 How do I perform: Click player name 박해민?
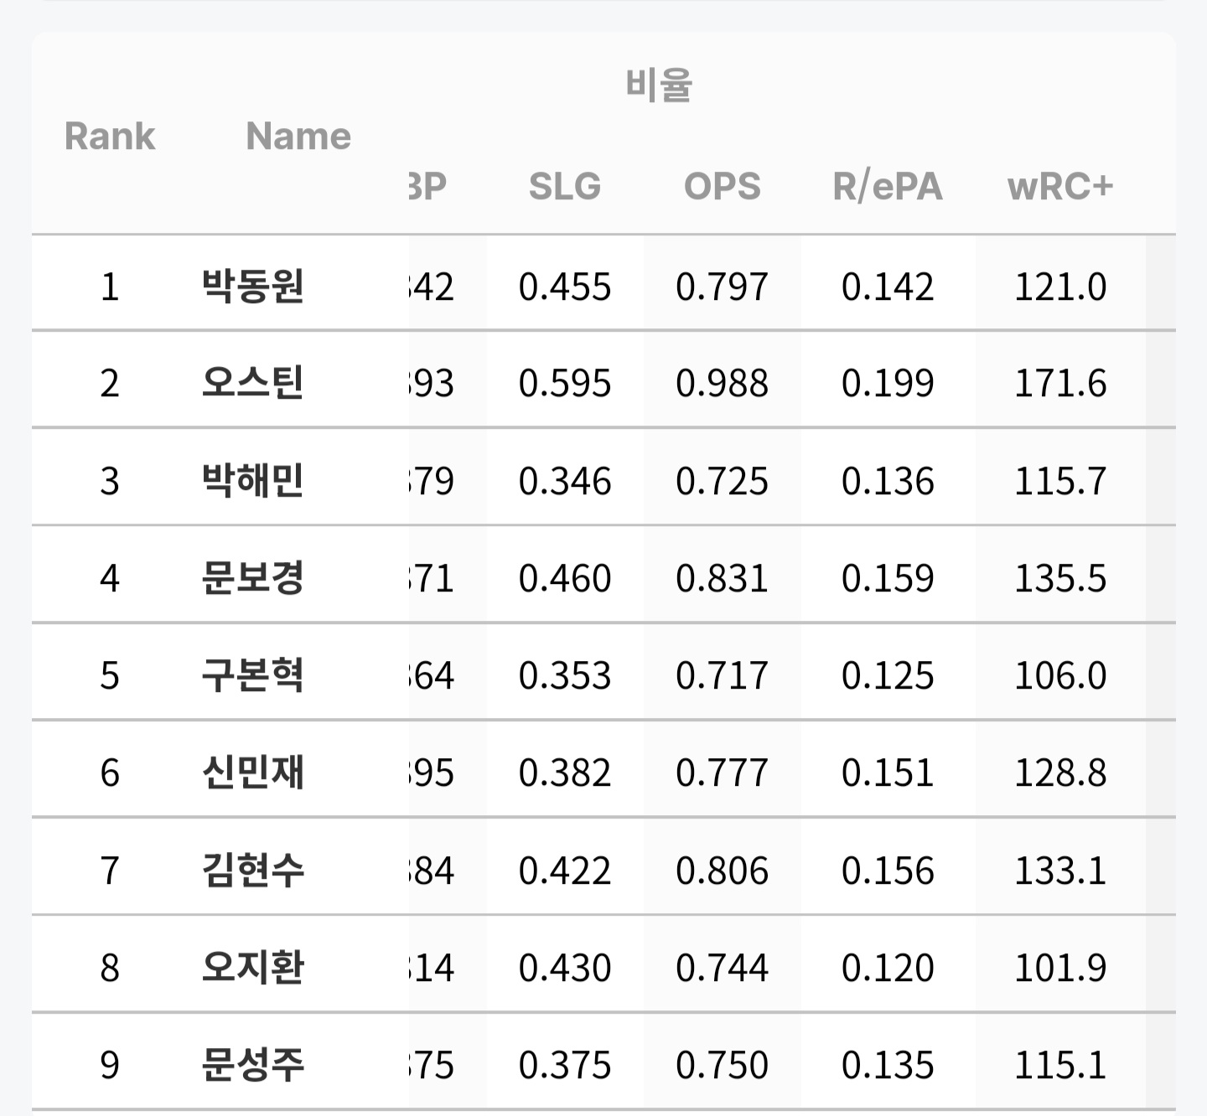(x=252, y=481)
